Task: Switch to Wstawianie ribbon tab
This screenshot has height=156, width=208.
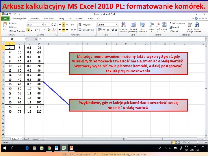Action: tap(35, 18)
